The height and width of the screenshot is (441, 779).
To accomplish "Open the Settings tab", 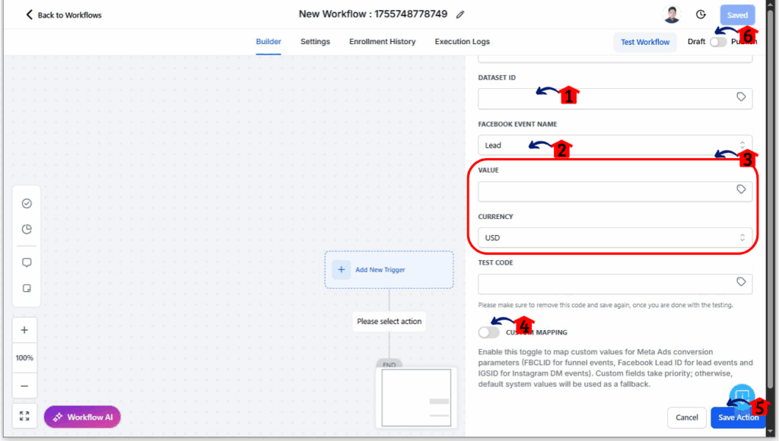I will click(x=315, y=42).
